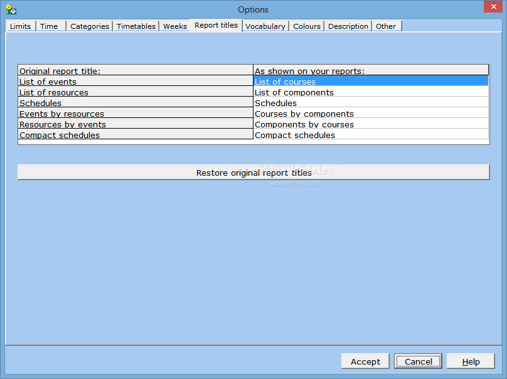Image resolution: width=507 pixels, height=379 pixels.
Task: Open the Other tab
Action: pyautogui.click(x=387, y=26)
